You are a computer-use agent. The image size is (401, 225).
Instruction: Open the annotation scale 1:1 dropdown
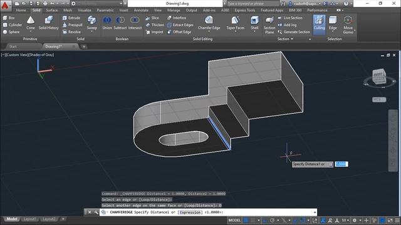[x=345, y=220]
